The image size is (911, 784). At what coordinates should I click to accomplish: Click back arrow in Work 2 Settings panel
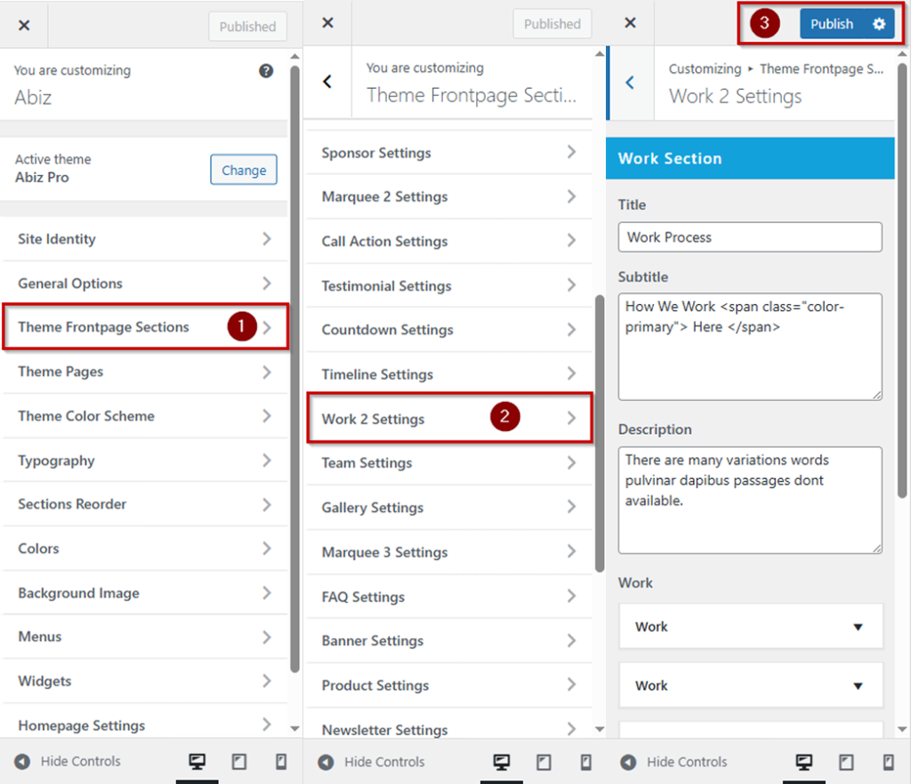coord(630,83)
